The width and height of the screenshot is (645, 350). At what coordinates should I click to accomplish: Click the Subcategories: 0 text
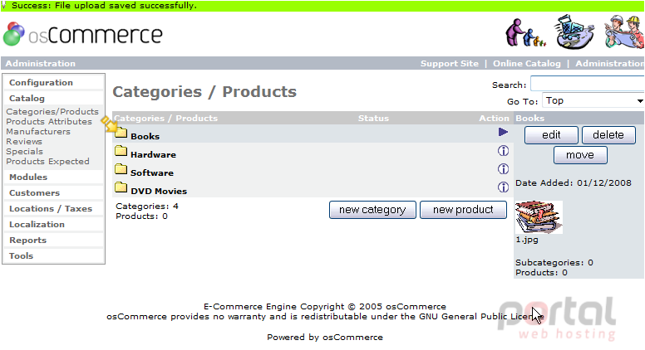[554, 263]
